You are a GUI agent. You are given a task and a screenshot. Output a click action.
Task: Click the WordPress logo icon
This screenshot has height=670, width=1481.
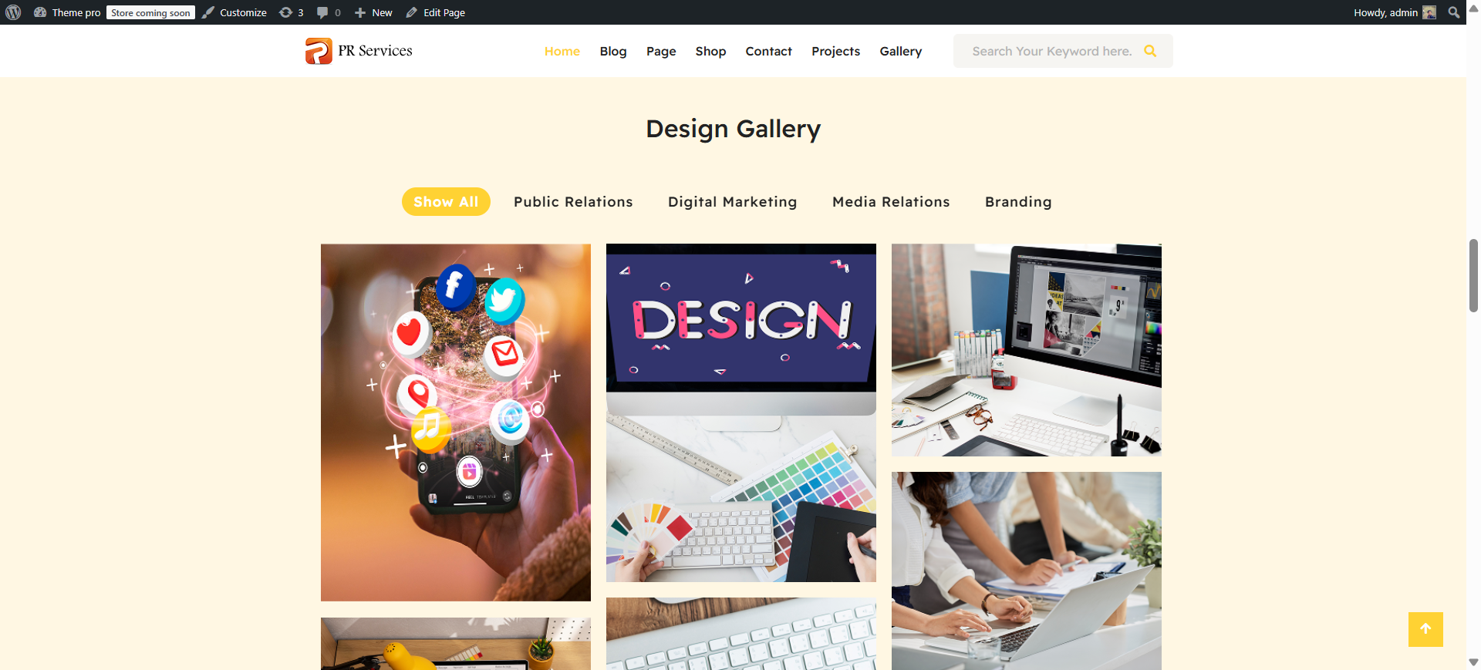(13, 12)
